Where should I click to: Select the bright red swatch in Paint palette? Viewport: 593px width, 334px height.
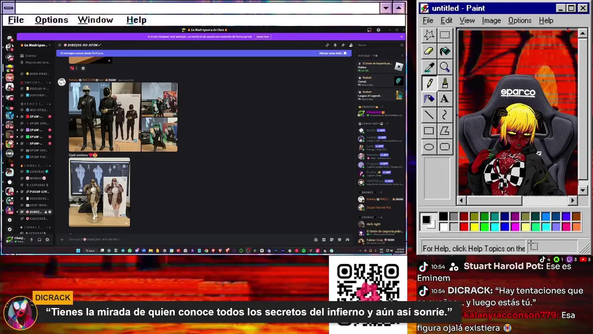464,226
